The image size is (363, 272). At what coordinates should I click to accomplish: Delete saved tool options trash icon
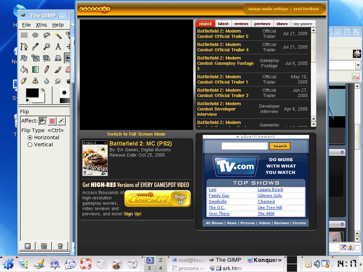[60, 246]
